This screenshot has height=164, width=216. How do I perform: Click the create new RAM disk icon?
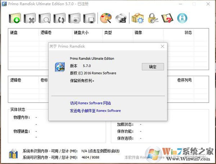(15, 18)
